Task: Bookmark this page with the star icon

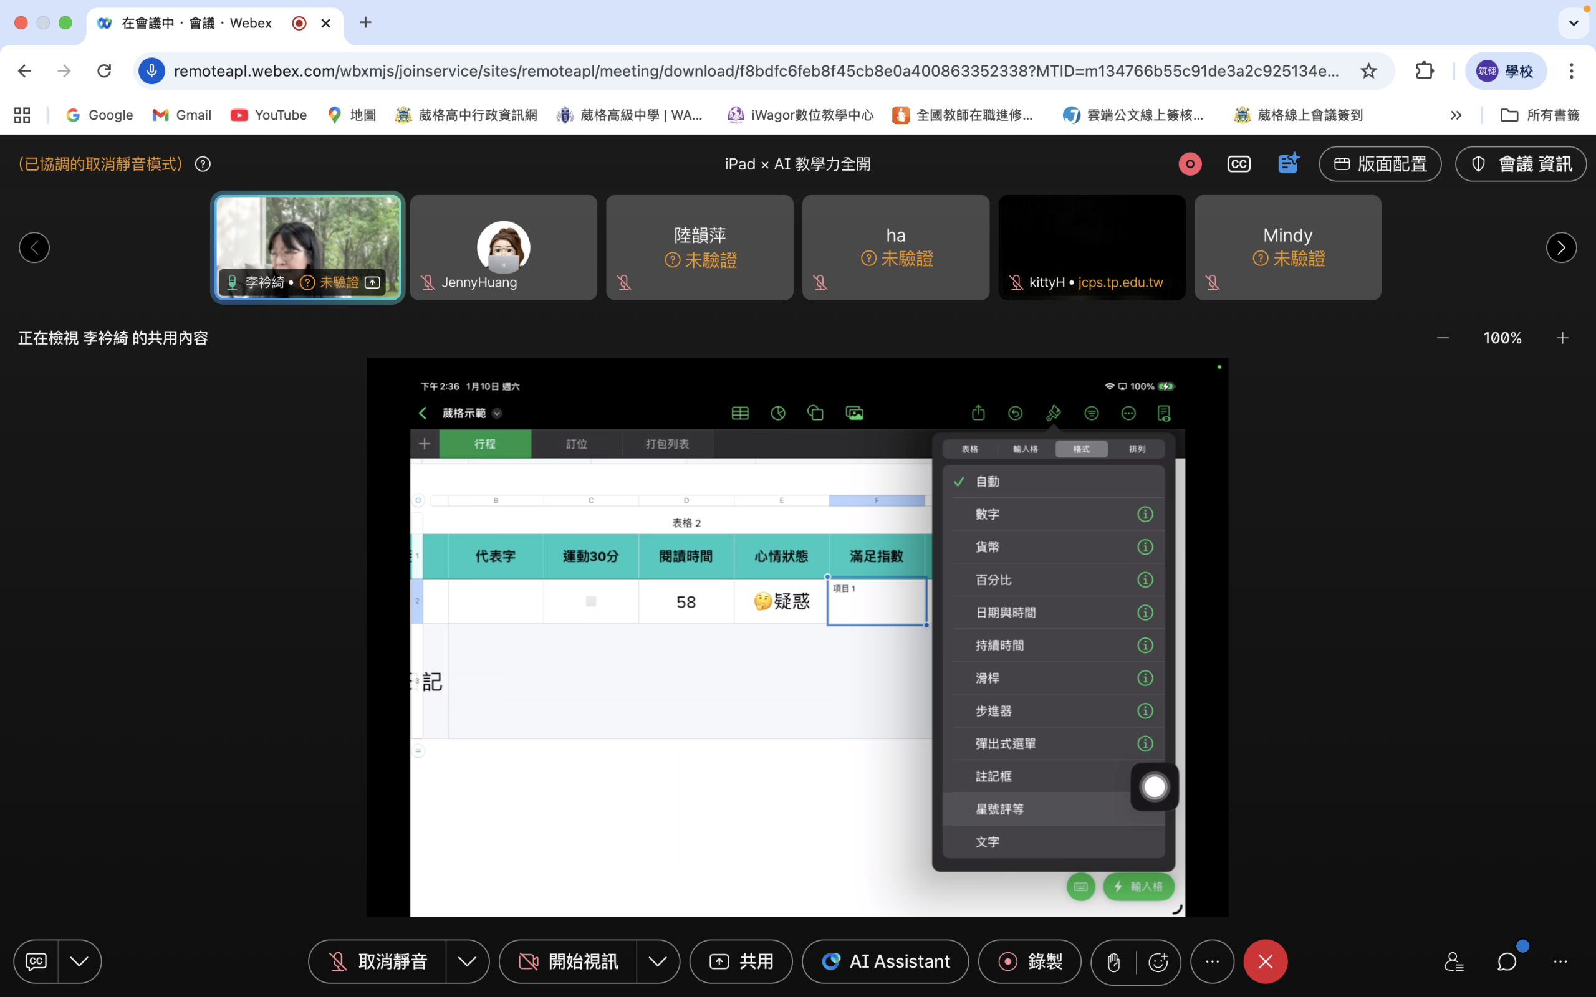Action: (x=1368, y=70)
